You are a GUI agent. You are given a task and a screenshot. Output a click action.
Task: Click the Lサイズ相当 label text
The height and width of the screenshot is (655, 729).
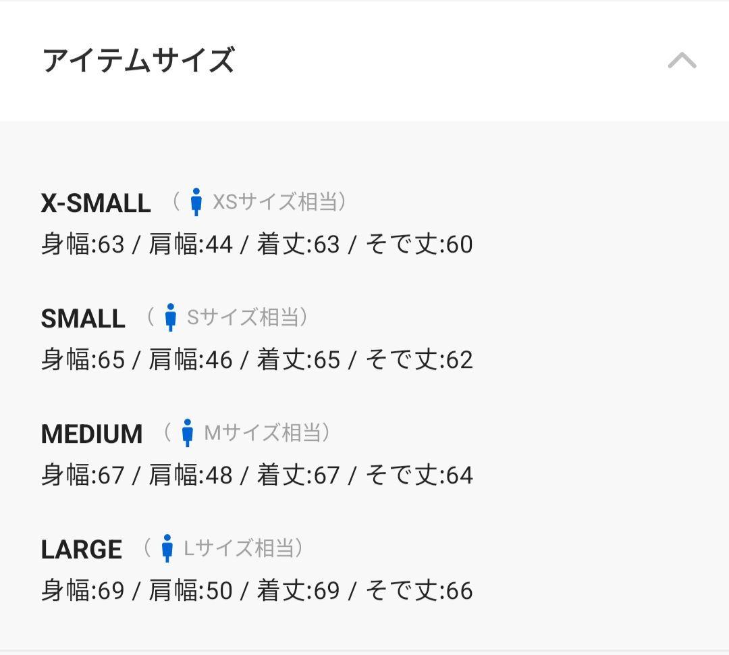click(239, 548)
